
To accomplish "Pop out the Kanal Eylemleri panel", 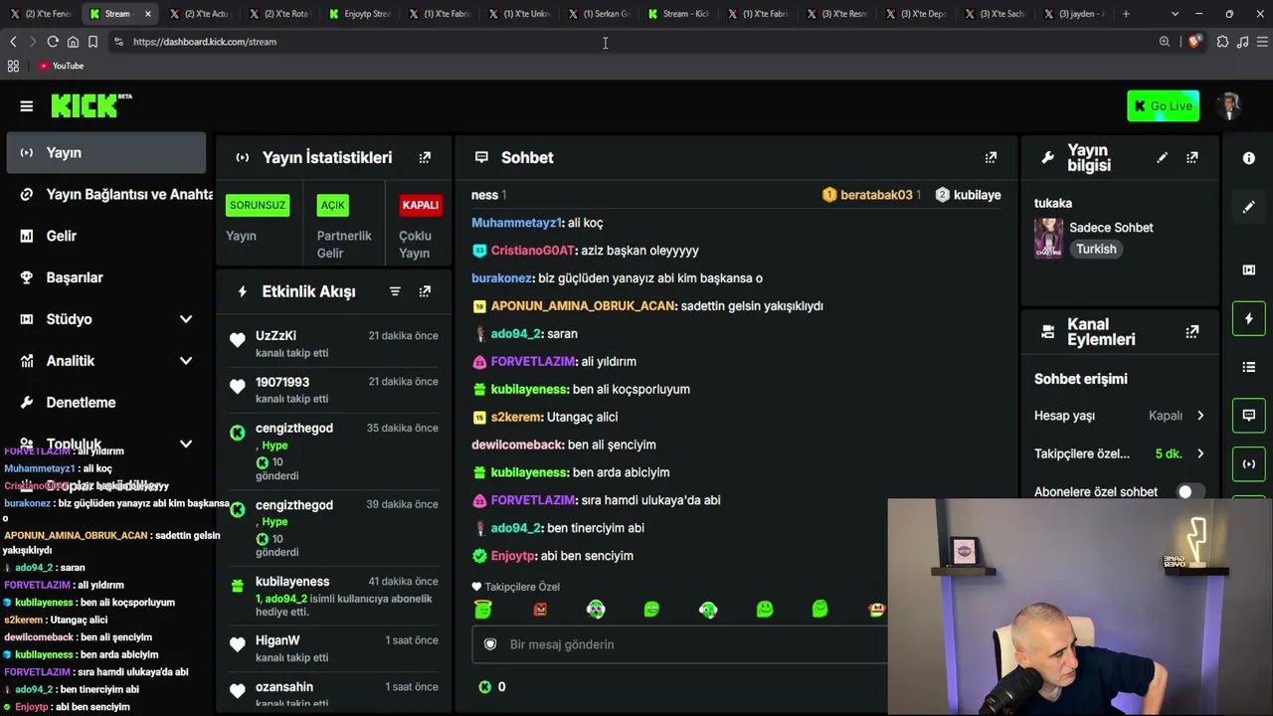I will coord(1191,331).
